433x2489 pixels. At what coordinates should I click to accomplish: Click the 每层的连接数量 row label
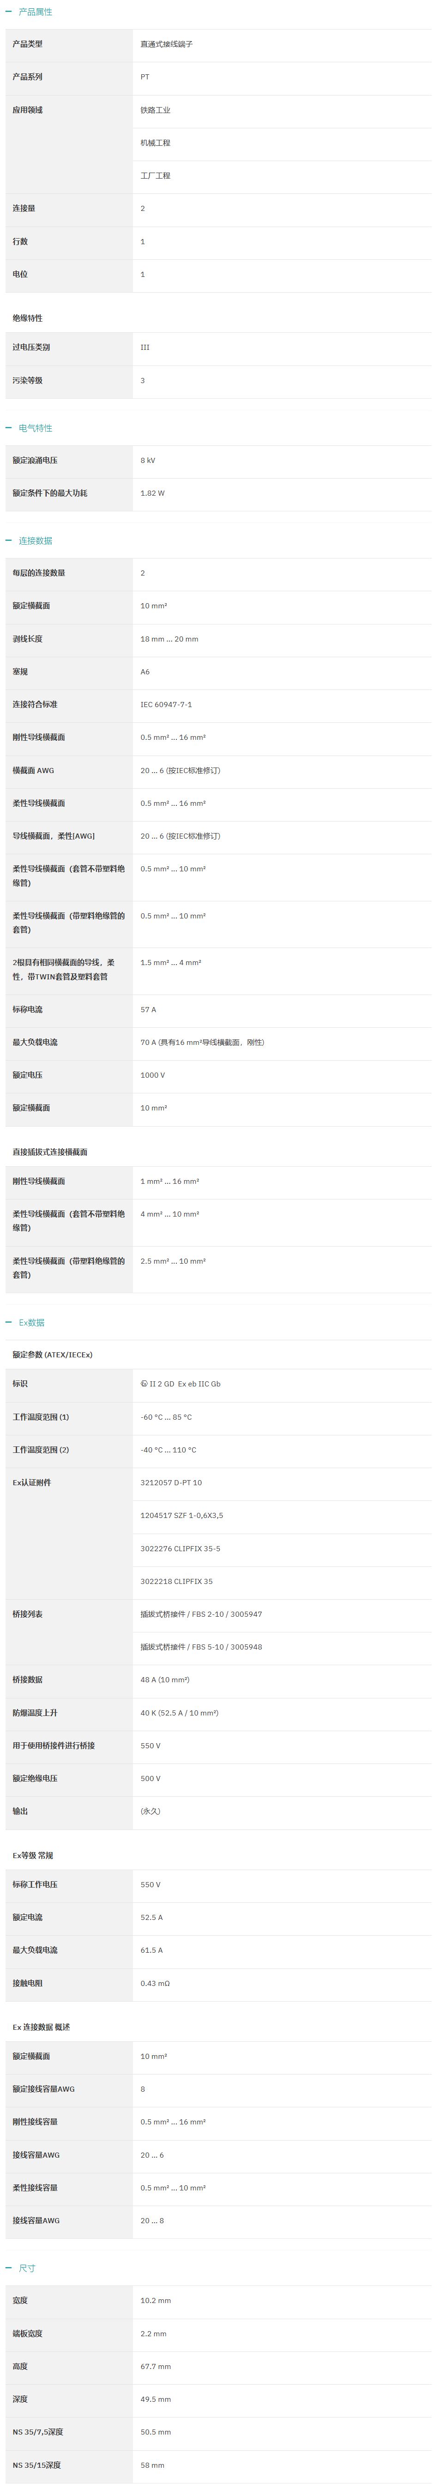coord(39,573)
